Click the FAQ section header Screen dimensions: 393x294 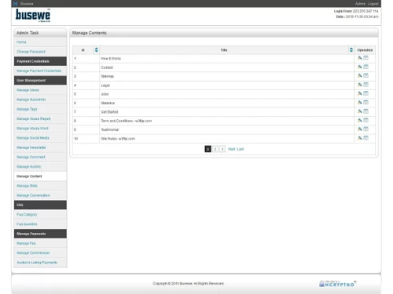pyautogui.click(x=40, y=205)
